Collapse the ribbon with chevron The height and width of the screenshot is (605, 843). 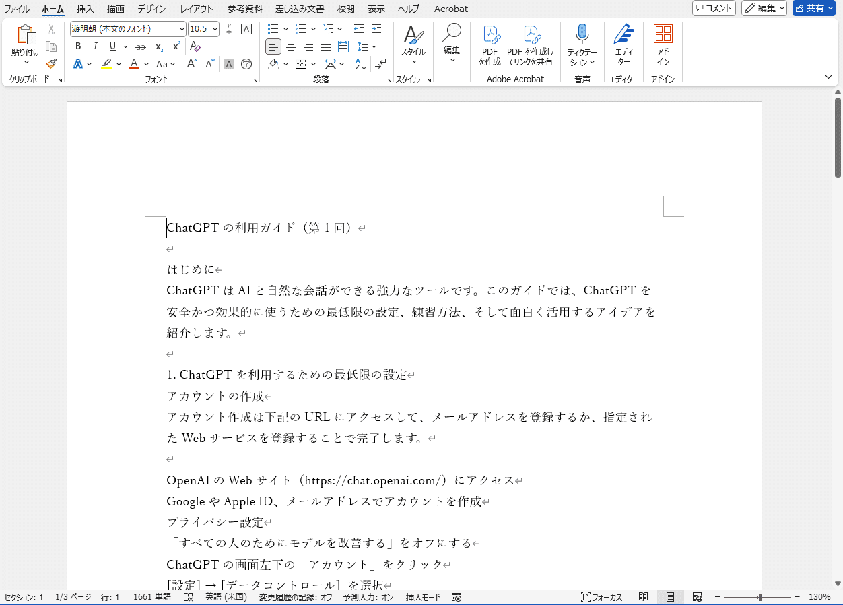pyautogui.click(x=828, y=77)
